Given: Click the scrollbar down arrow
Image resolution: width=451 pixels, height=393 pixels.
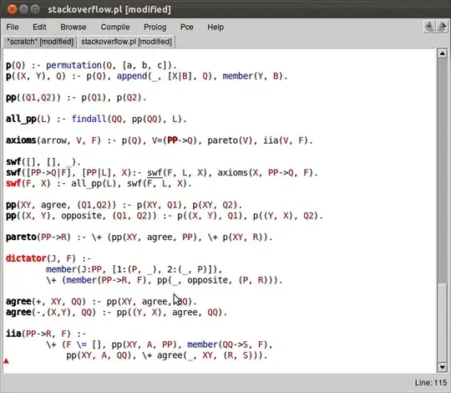Looking at the screenshot, I should (442, 367).
